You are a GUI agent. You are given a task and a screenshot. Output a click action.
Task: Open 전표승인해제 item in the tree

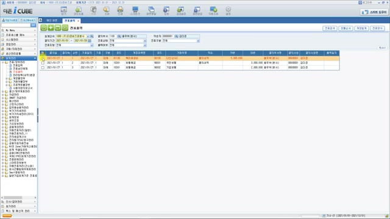tap(20, 69)
